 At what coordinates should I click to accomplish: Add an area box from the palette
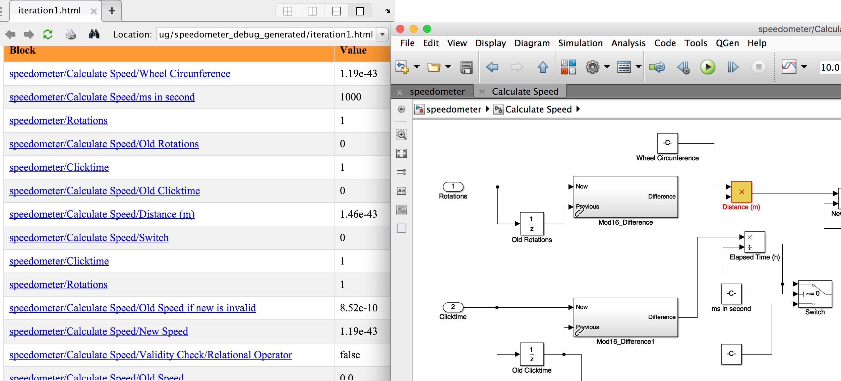click(x=401, y=228)
